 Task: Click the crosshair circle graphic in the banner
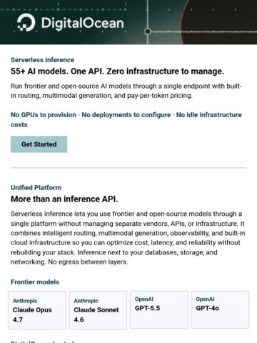(x=148, y=31)
